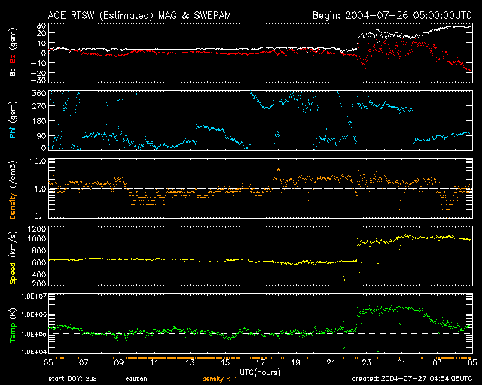Click the '800' tick on Speed axis

tap(39, 250)
